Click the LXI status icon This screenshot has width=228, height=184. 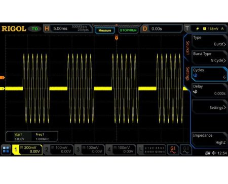[208, 153]
